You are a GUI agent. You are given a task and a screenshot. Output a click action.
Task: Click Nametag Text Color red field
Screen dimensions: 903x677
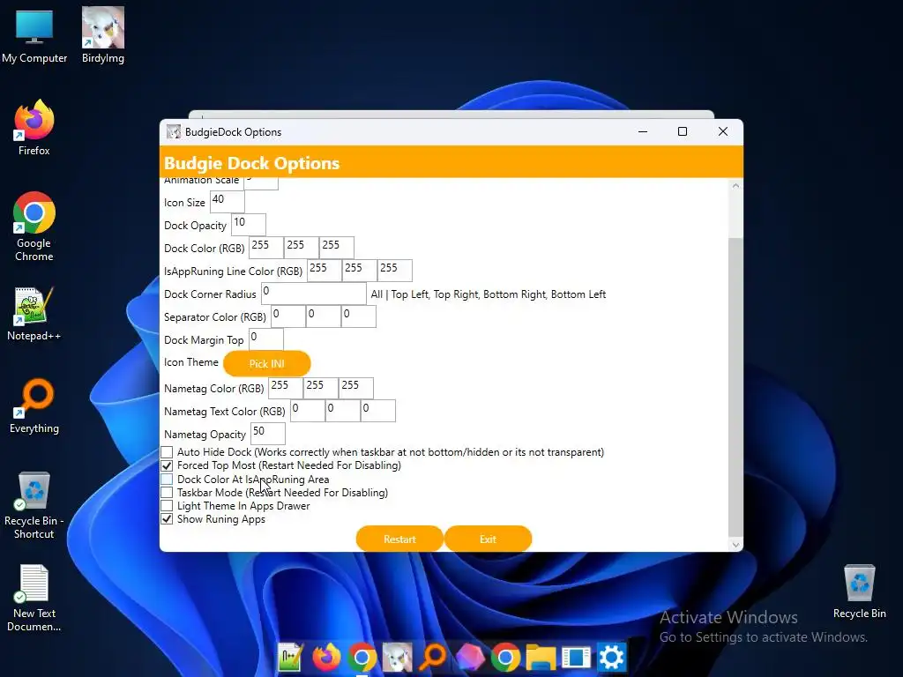[308, 411]
